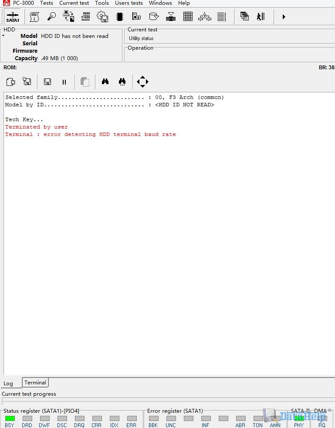Click the 'HDD ID has not been read' text
This screenshot has width=335, height=428.
point(74,36)
